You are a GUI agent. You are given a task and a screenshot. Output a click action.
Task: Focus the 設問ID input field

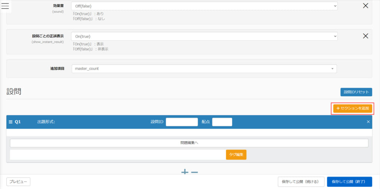point(181,122)
